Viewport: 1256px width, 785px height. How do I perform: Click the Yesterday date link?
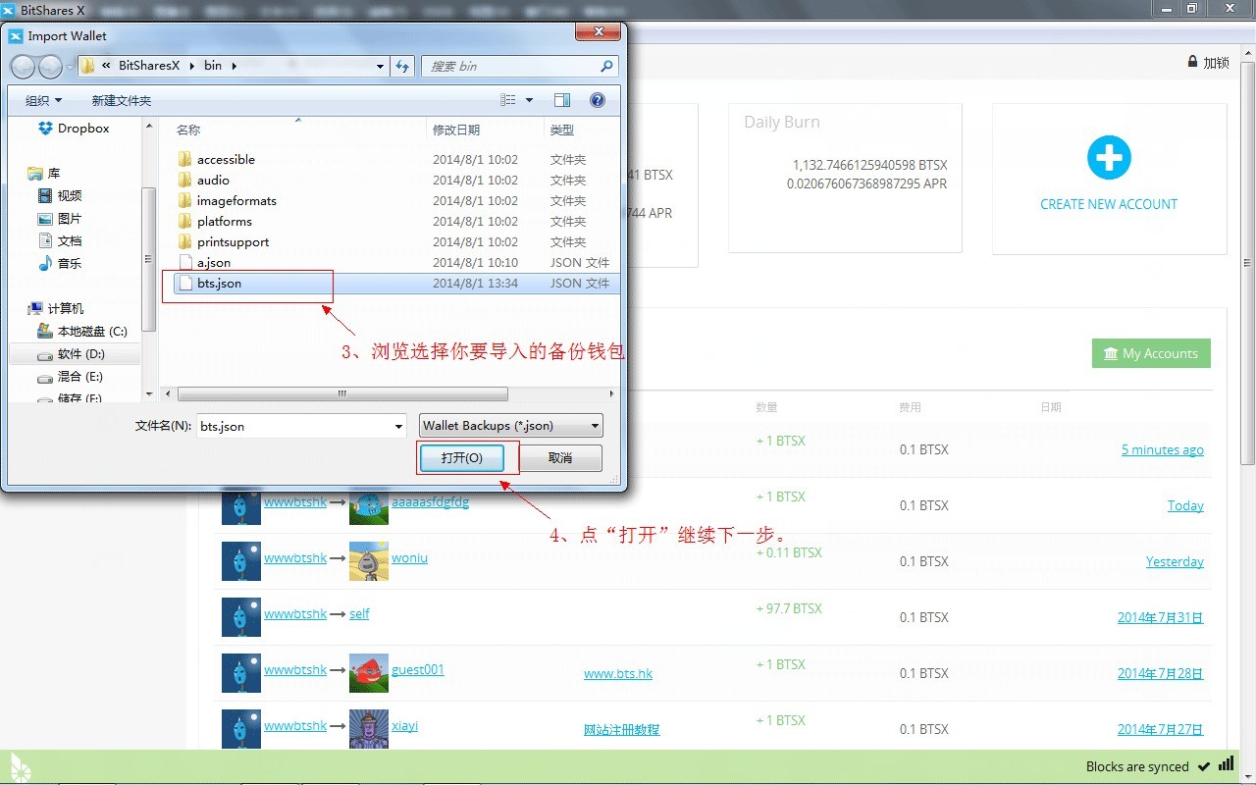[1175, 562]
